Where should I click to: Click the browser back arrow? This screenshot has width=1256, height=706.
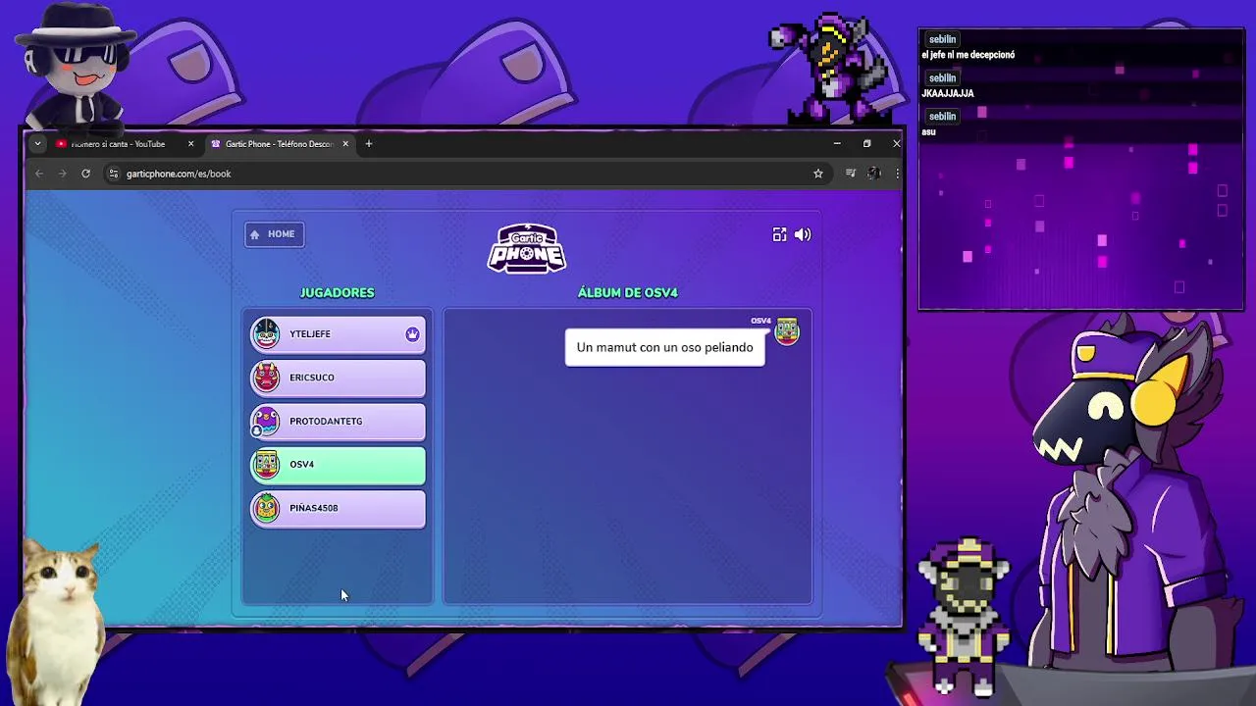[39, 174]
